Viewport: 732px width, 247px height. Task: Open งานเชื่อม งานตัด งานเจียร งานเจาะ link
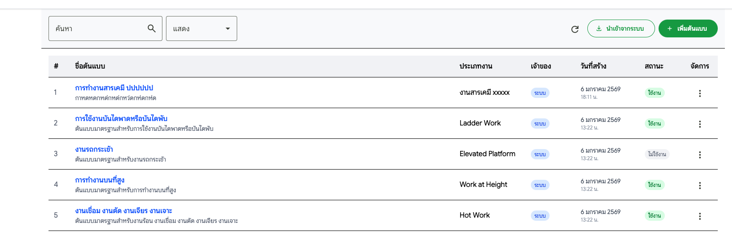click(x=123, y=211)
